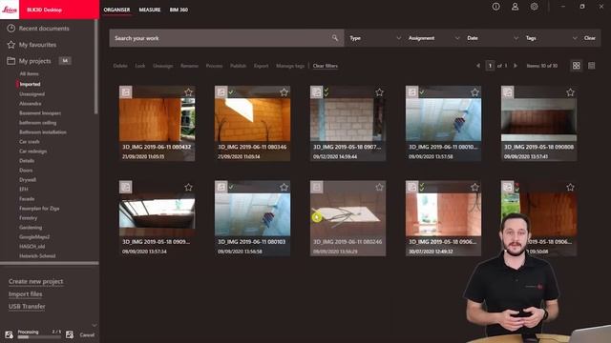Screen dimensions: 611x343
Task: Click the Delete toolbar action
Action: pos(120,66)
